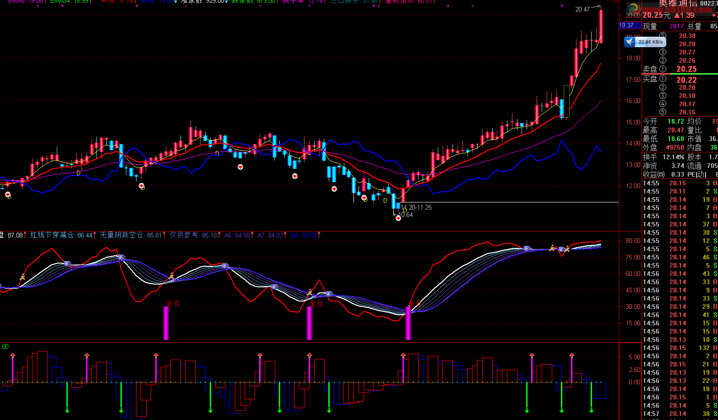Click the leftmost running-figure signal icon

[22, 277]
